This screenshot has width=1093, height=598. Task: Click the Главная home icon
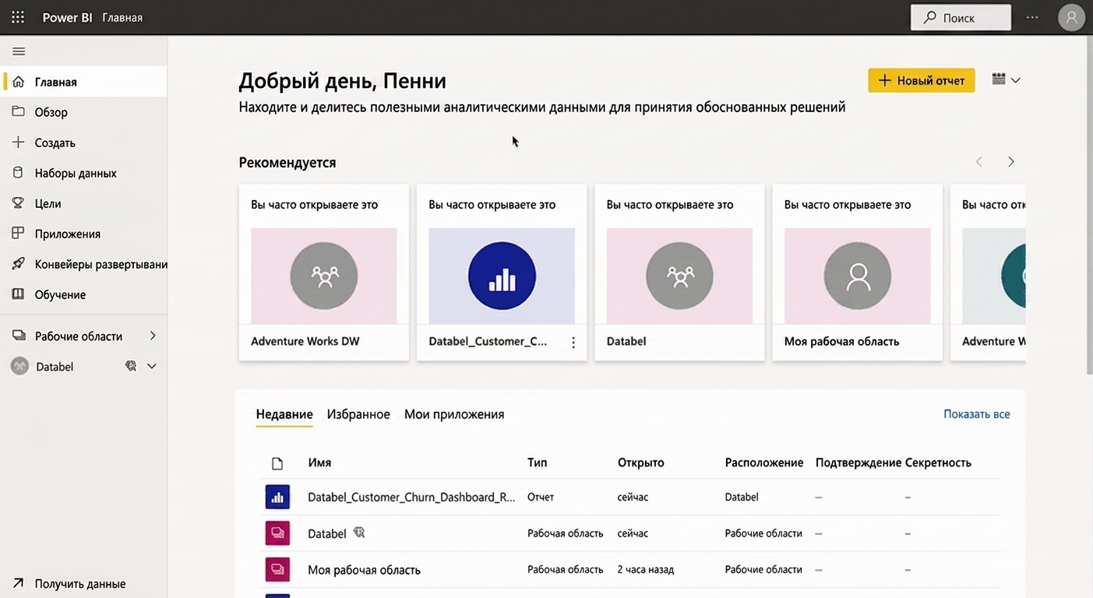point(19,82)
